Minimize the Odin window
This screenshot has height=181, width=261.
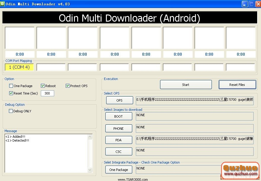(245, 4)
